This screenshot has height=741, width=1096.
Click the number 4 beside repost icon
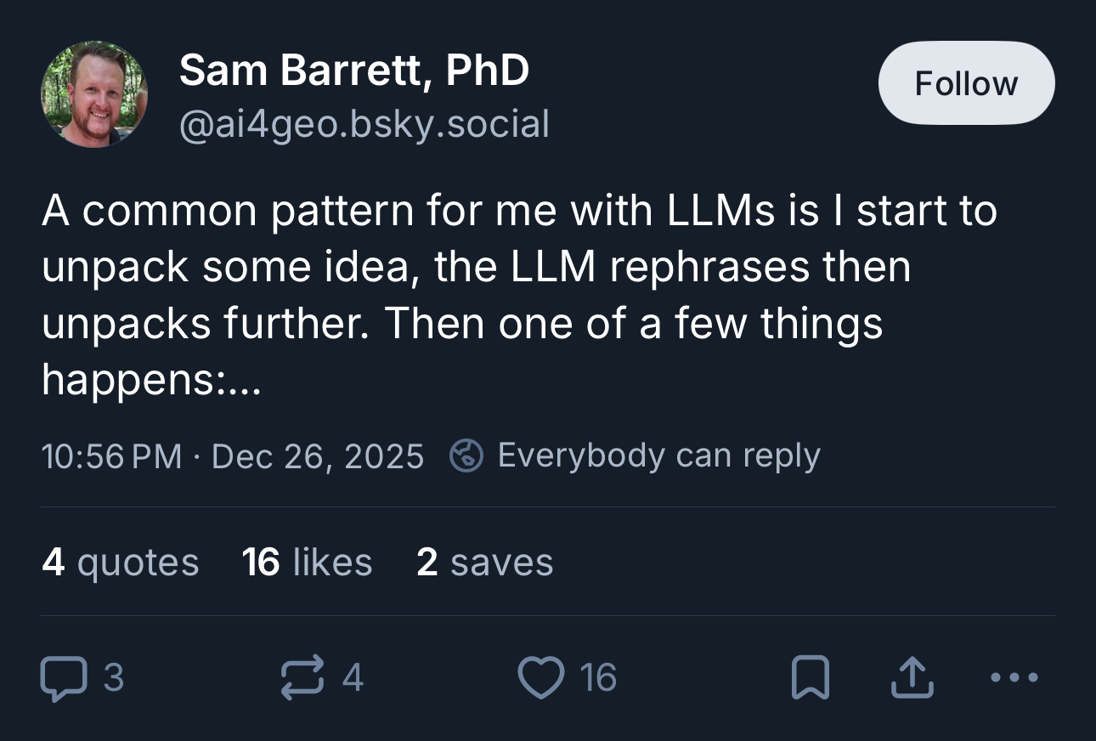tap(353, 678)
